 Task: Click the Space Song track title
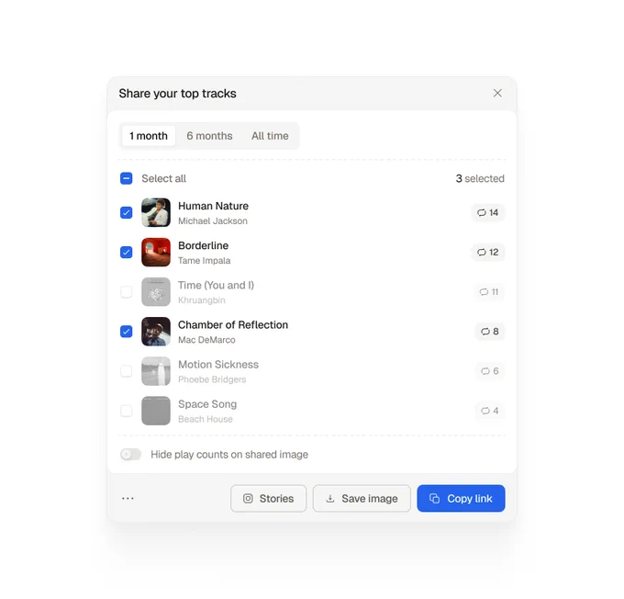[207, 404]
